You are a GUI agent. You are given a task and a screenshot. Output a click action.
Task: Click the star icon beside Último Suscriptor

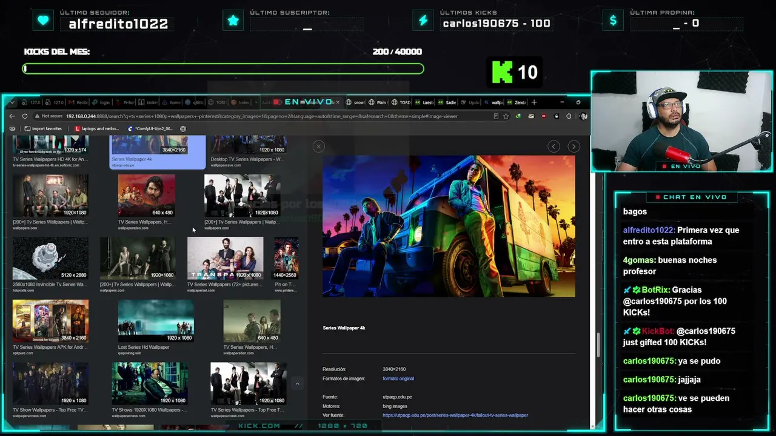pyautogui.click(x=233, y=21)
